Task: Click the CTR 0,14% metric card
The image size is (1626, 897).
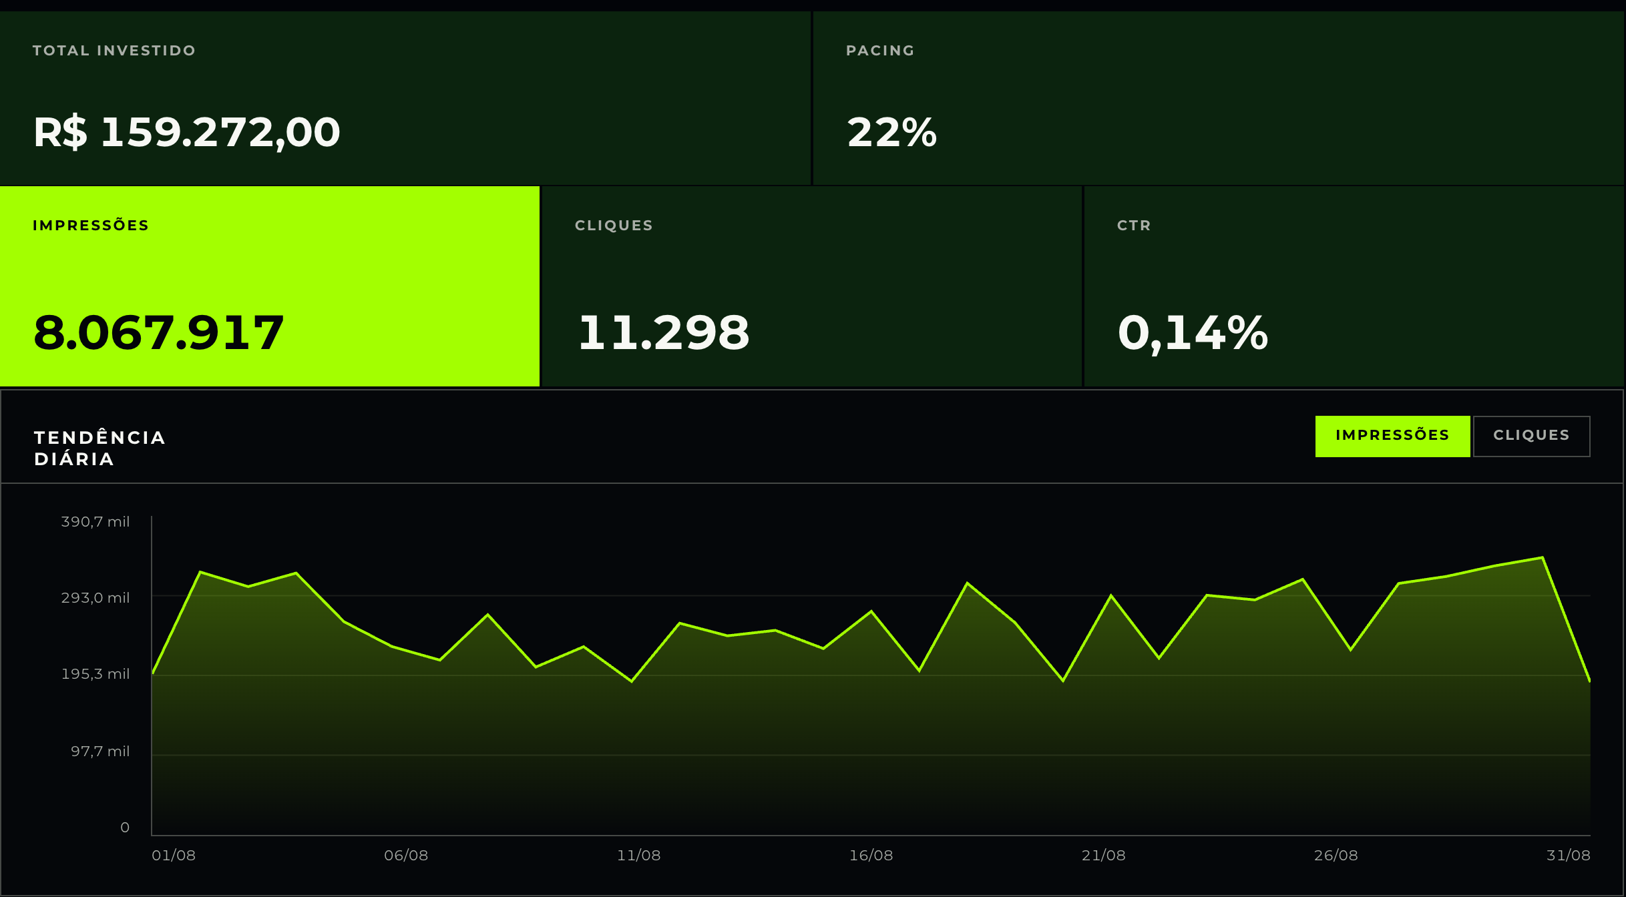Action: [1354, 286]
